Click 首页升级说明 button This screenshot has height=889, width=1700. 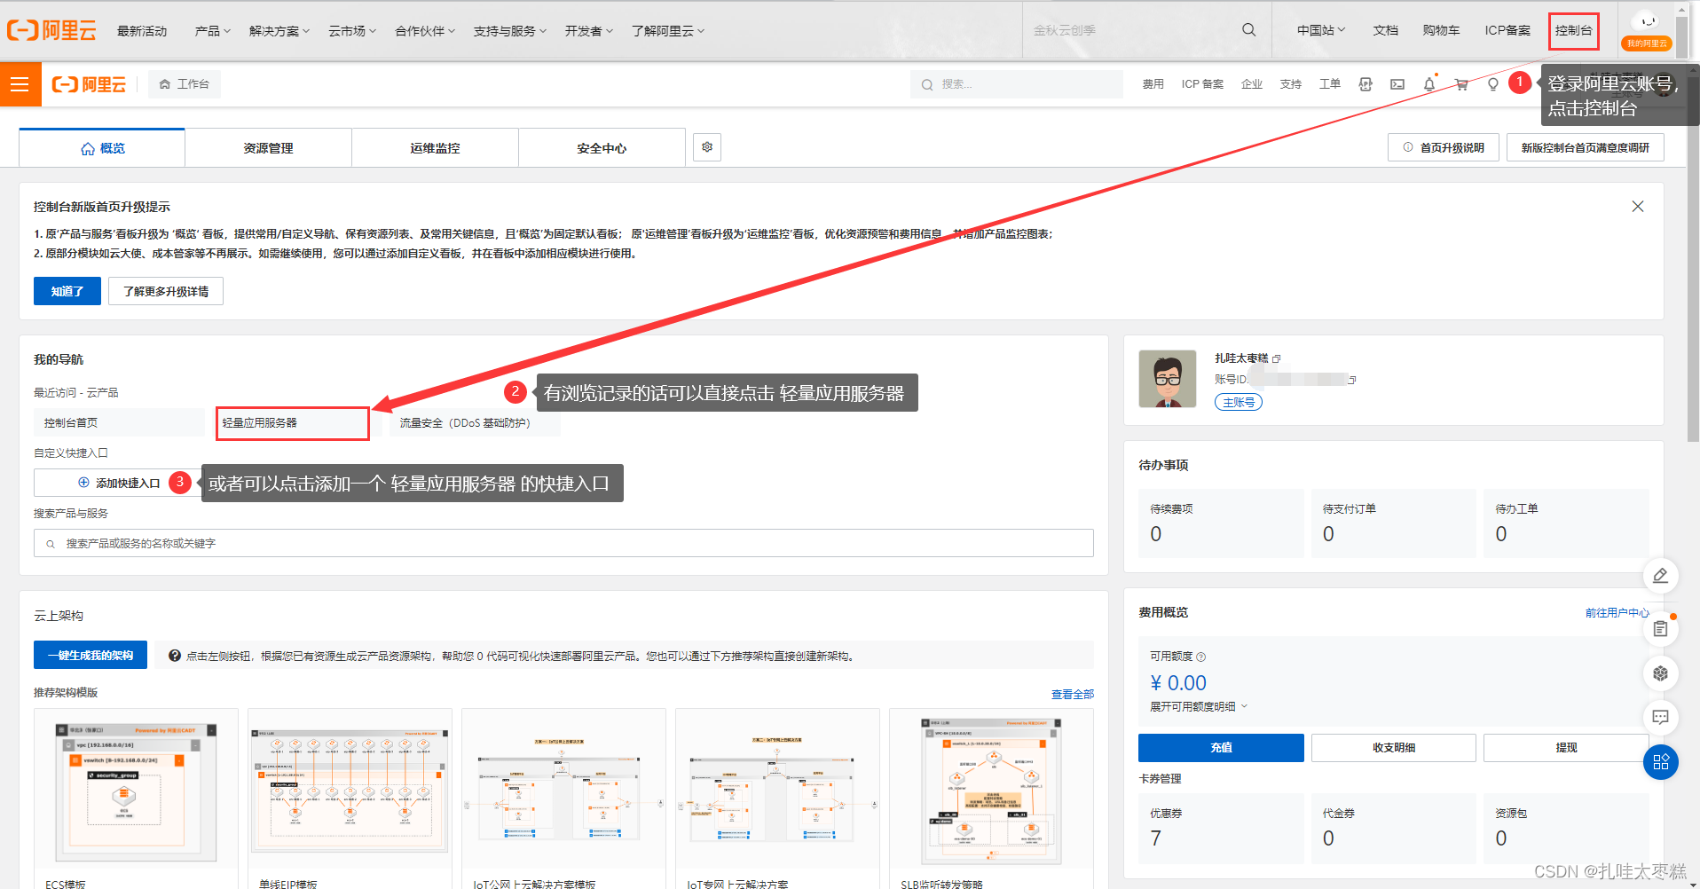(x=1444, y=147)
